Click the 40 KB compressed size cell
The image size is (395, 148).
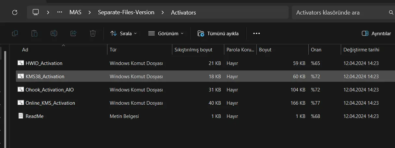tap(215, 103)
